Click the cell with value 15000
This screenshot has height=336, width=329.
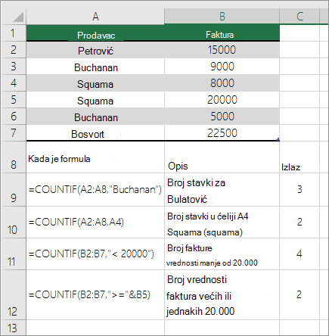222,50
